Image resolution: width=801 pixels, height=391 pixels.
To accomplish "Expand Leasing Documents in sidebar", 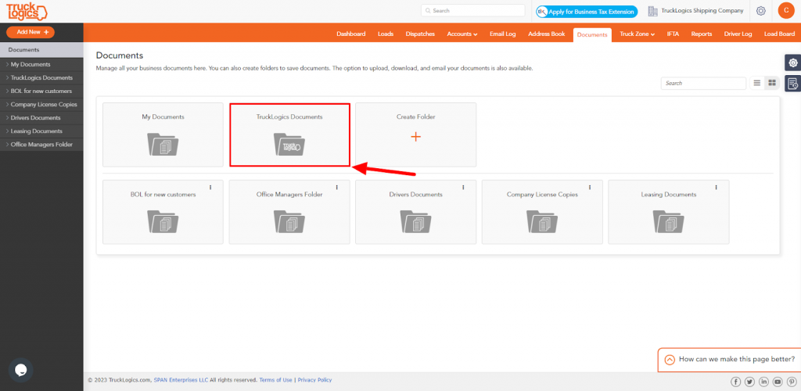I will (41, 131).
